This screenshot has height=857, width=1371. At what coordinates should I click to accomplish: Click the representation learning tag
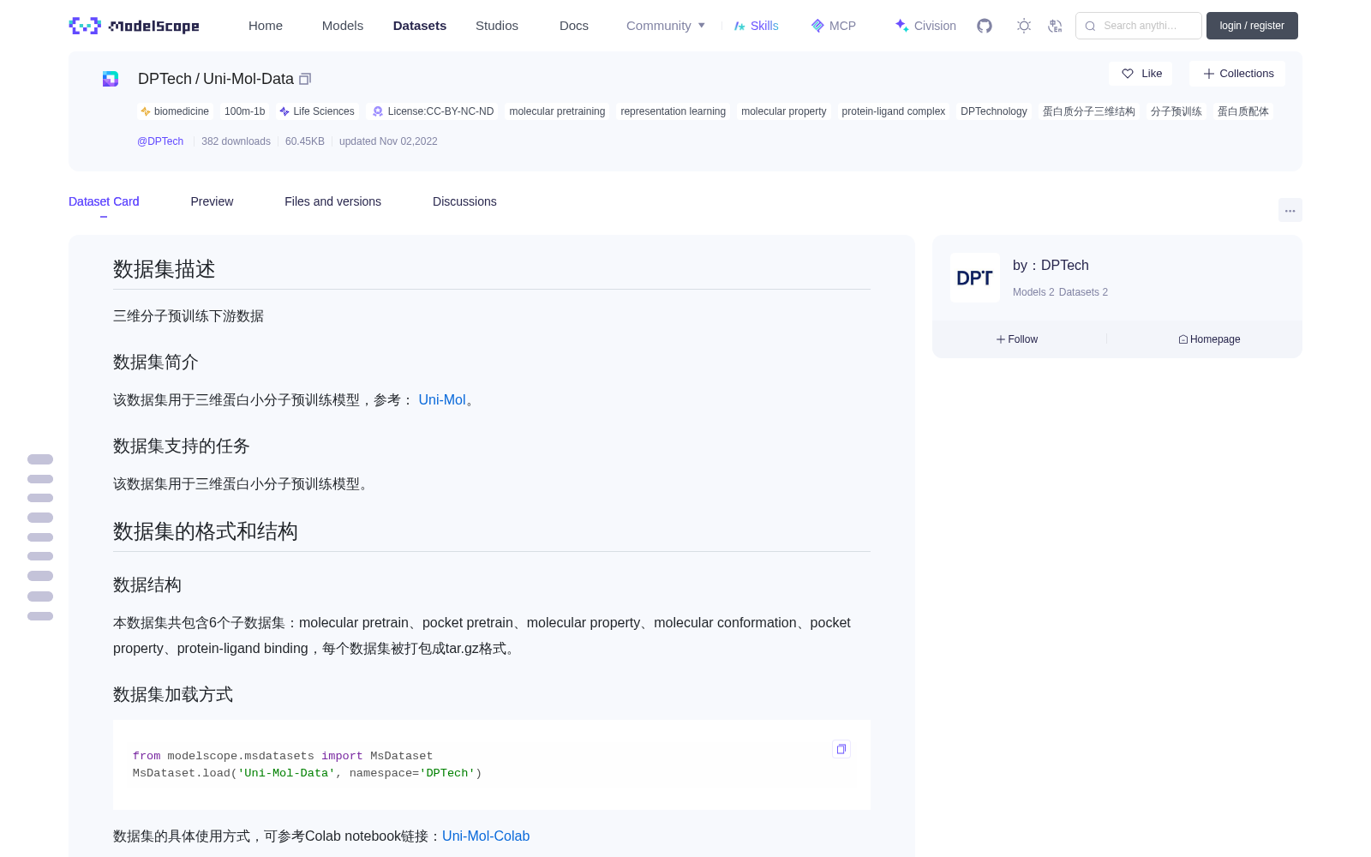[673, 111]
